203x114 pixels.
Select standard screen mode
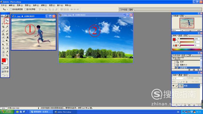[3, 72]
